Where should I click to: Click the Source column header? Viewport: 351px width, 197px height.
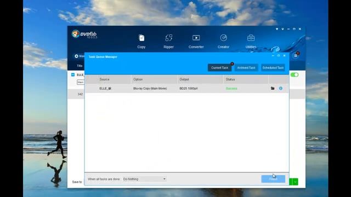click(x=105, y=79)
